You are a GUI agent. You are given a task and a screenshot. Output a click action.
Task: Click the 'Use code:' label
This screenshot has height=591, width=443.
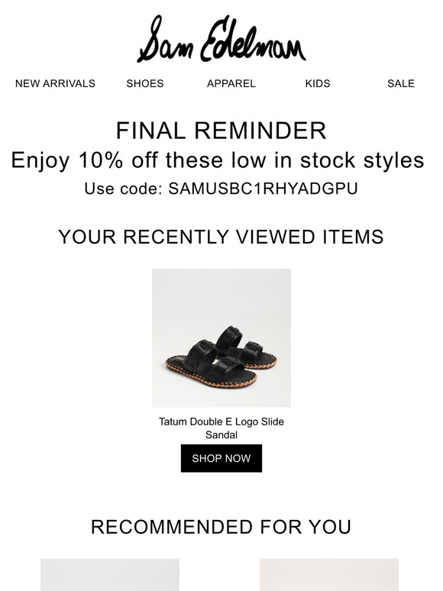point(123,189)
